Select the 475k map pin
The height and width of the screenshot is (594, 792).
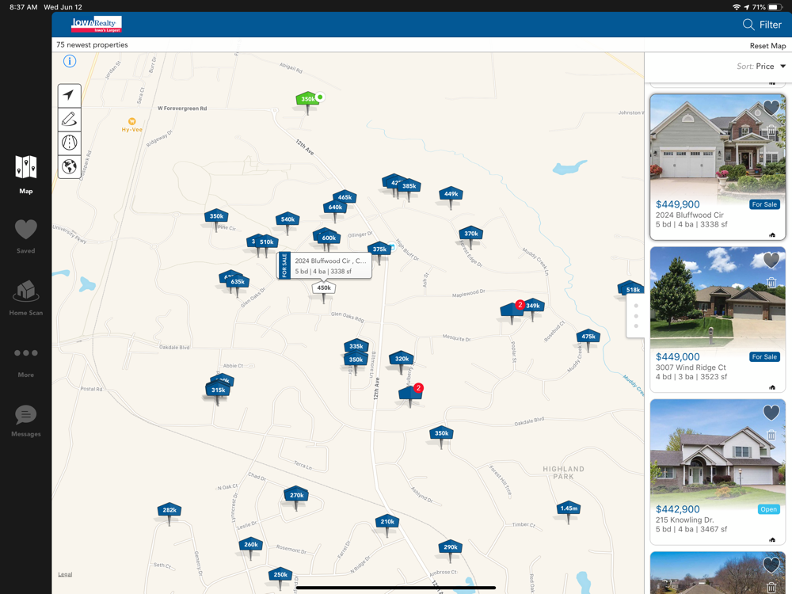click(x=588, y=337)
